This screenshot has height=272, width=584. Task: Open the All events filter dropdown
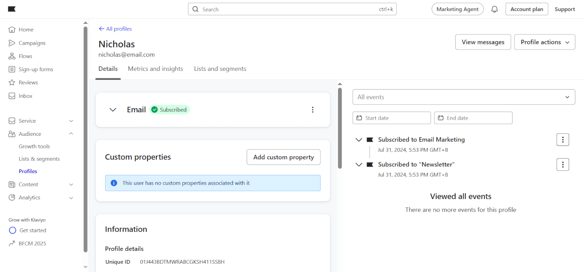pyautogui.click(x=463, y=97)
